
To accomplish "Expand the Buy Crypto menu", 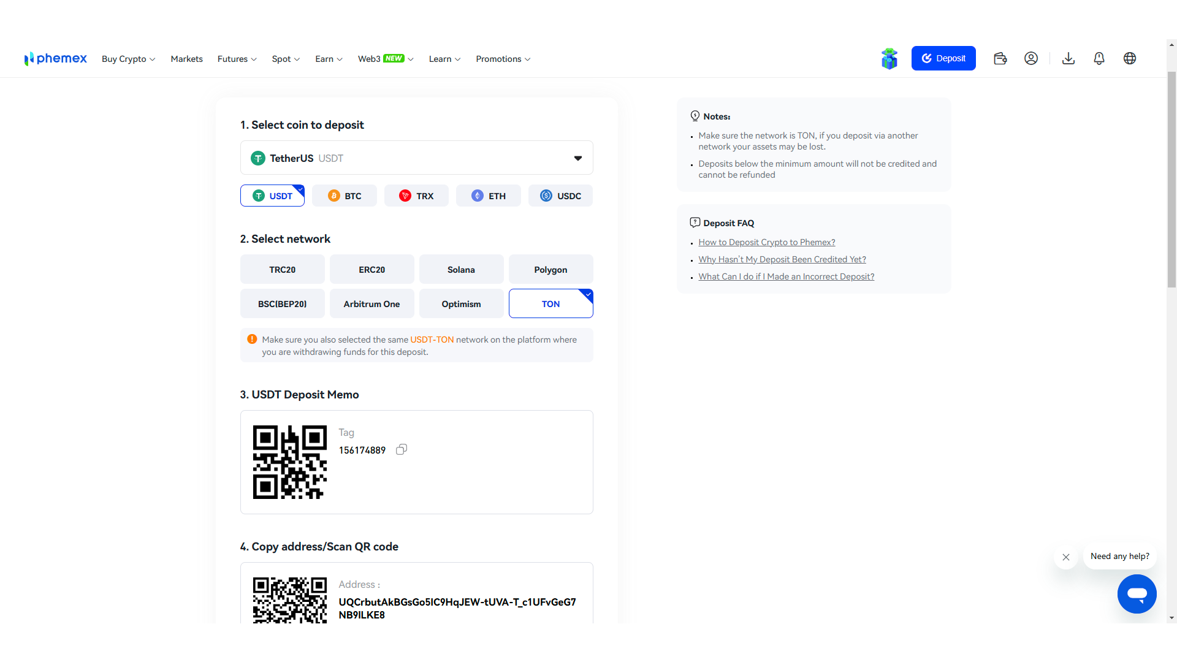I will 129,59.
